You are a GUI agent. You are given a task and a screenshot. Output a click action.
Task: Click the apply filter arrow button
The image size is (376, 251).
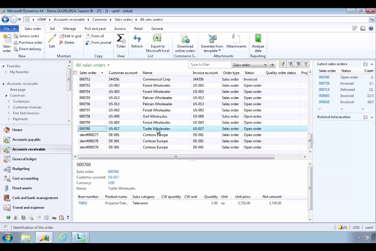point(272,65)
